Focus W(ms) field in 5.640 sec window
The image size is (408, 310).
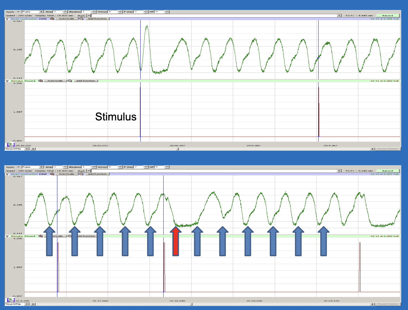tap(113, 167)
